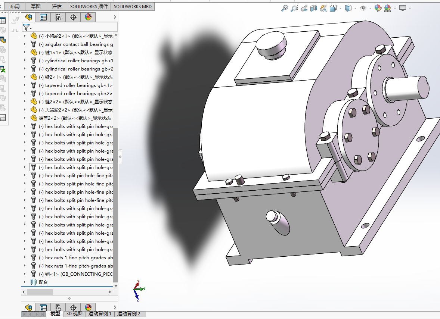
Task: Open View Settings monitor icon
Action: click(x=403, y=8)
